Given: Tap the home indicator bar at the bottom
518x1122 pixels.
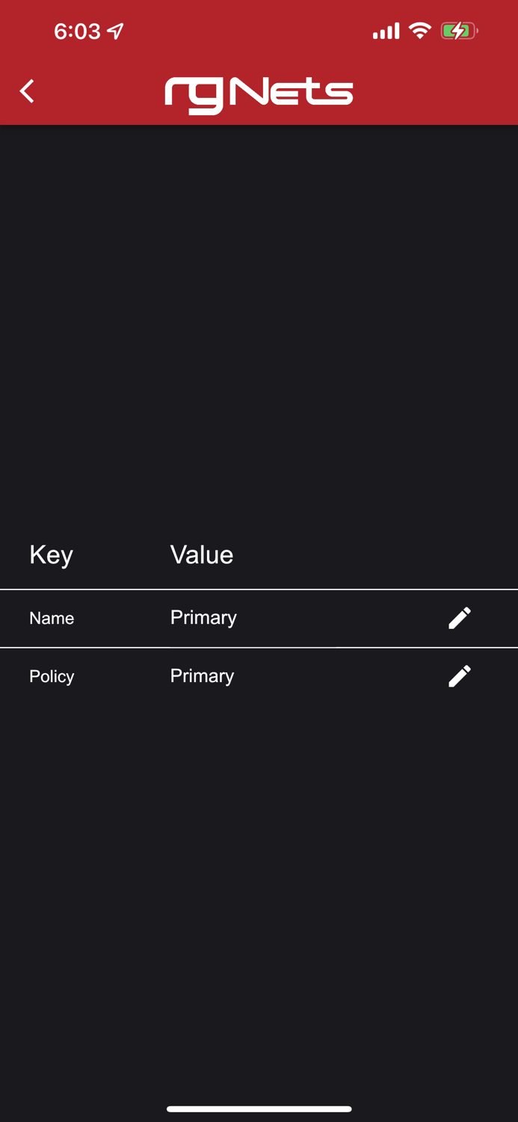Looking at the screenshot, I should pos(259,1109).
